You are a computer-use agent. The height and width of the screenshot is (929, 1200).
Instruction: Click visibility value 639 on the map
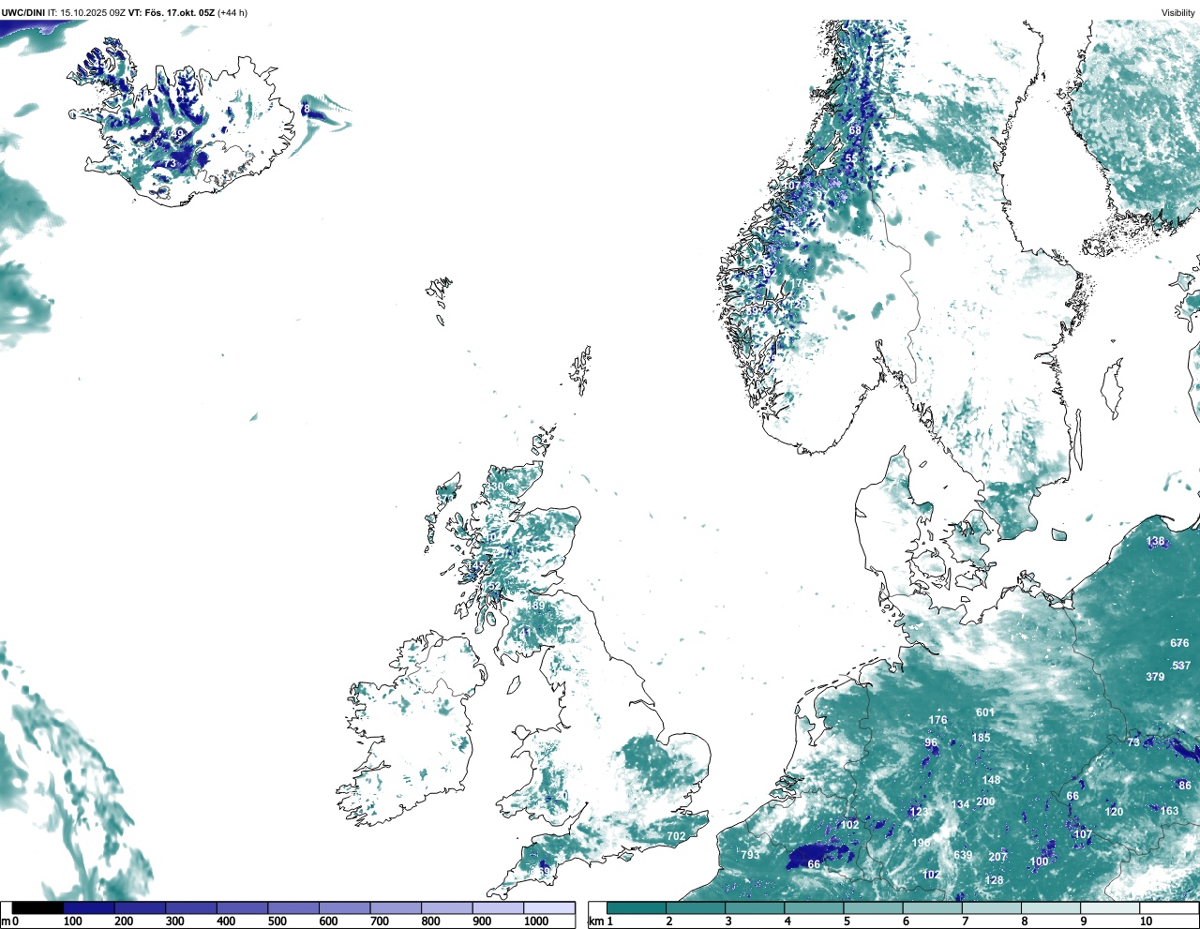(963, 856)
